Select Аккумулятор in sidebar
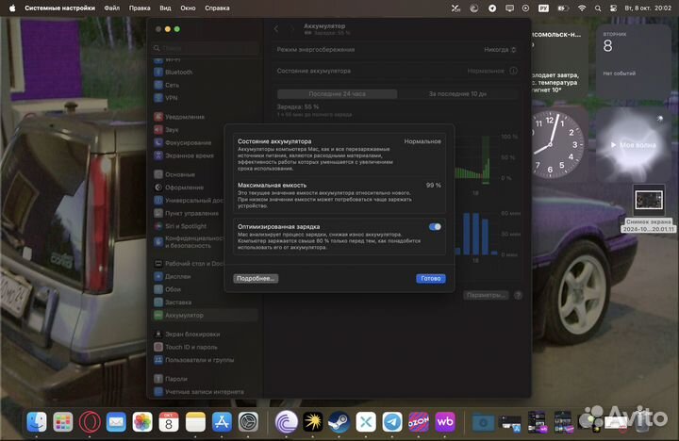 coord(206,316)
